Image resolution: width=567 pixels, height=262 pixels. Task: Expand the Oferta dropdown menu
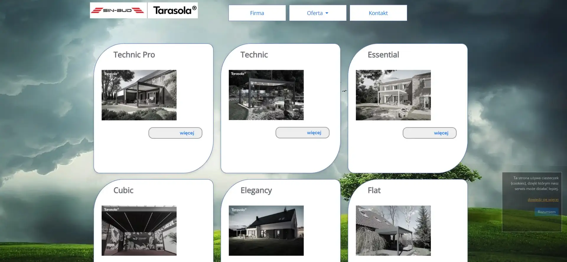(315, 13)
